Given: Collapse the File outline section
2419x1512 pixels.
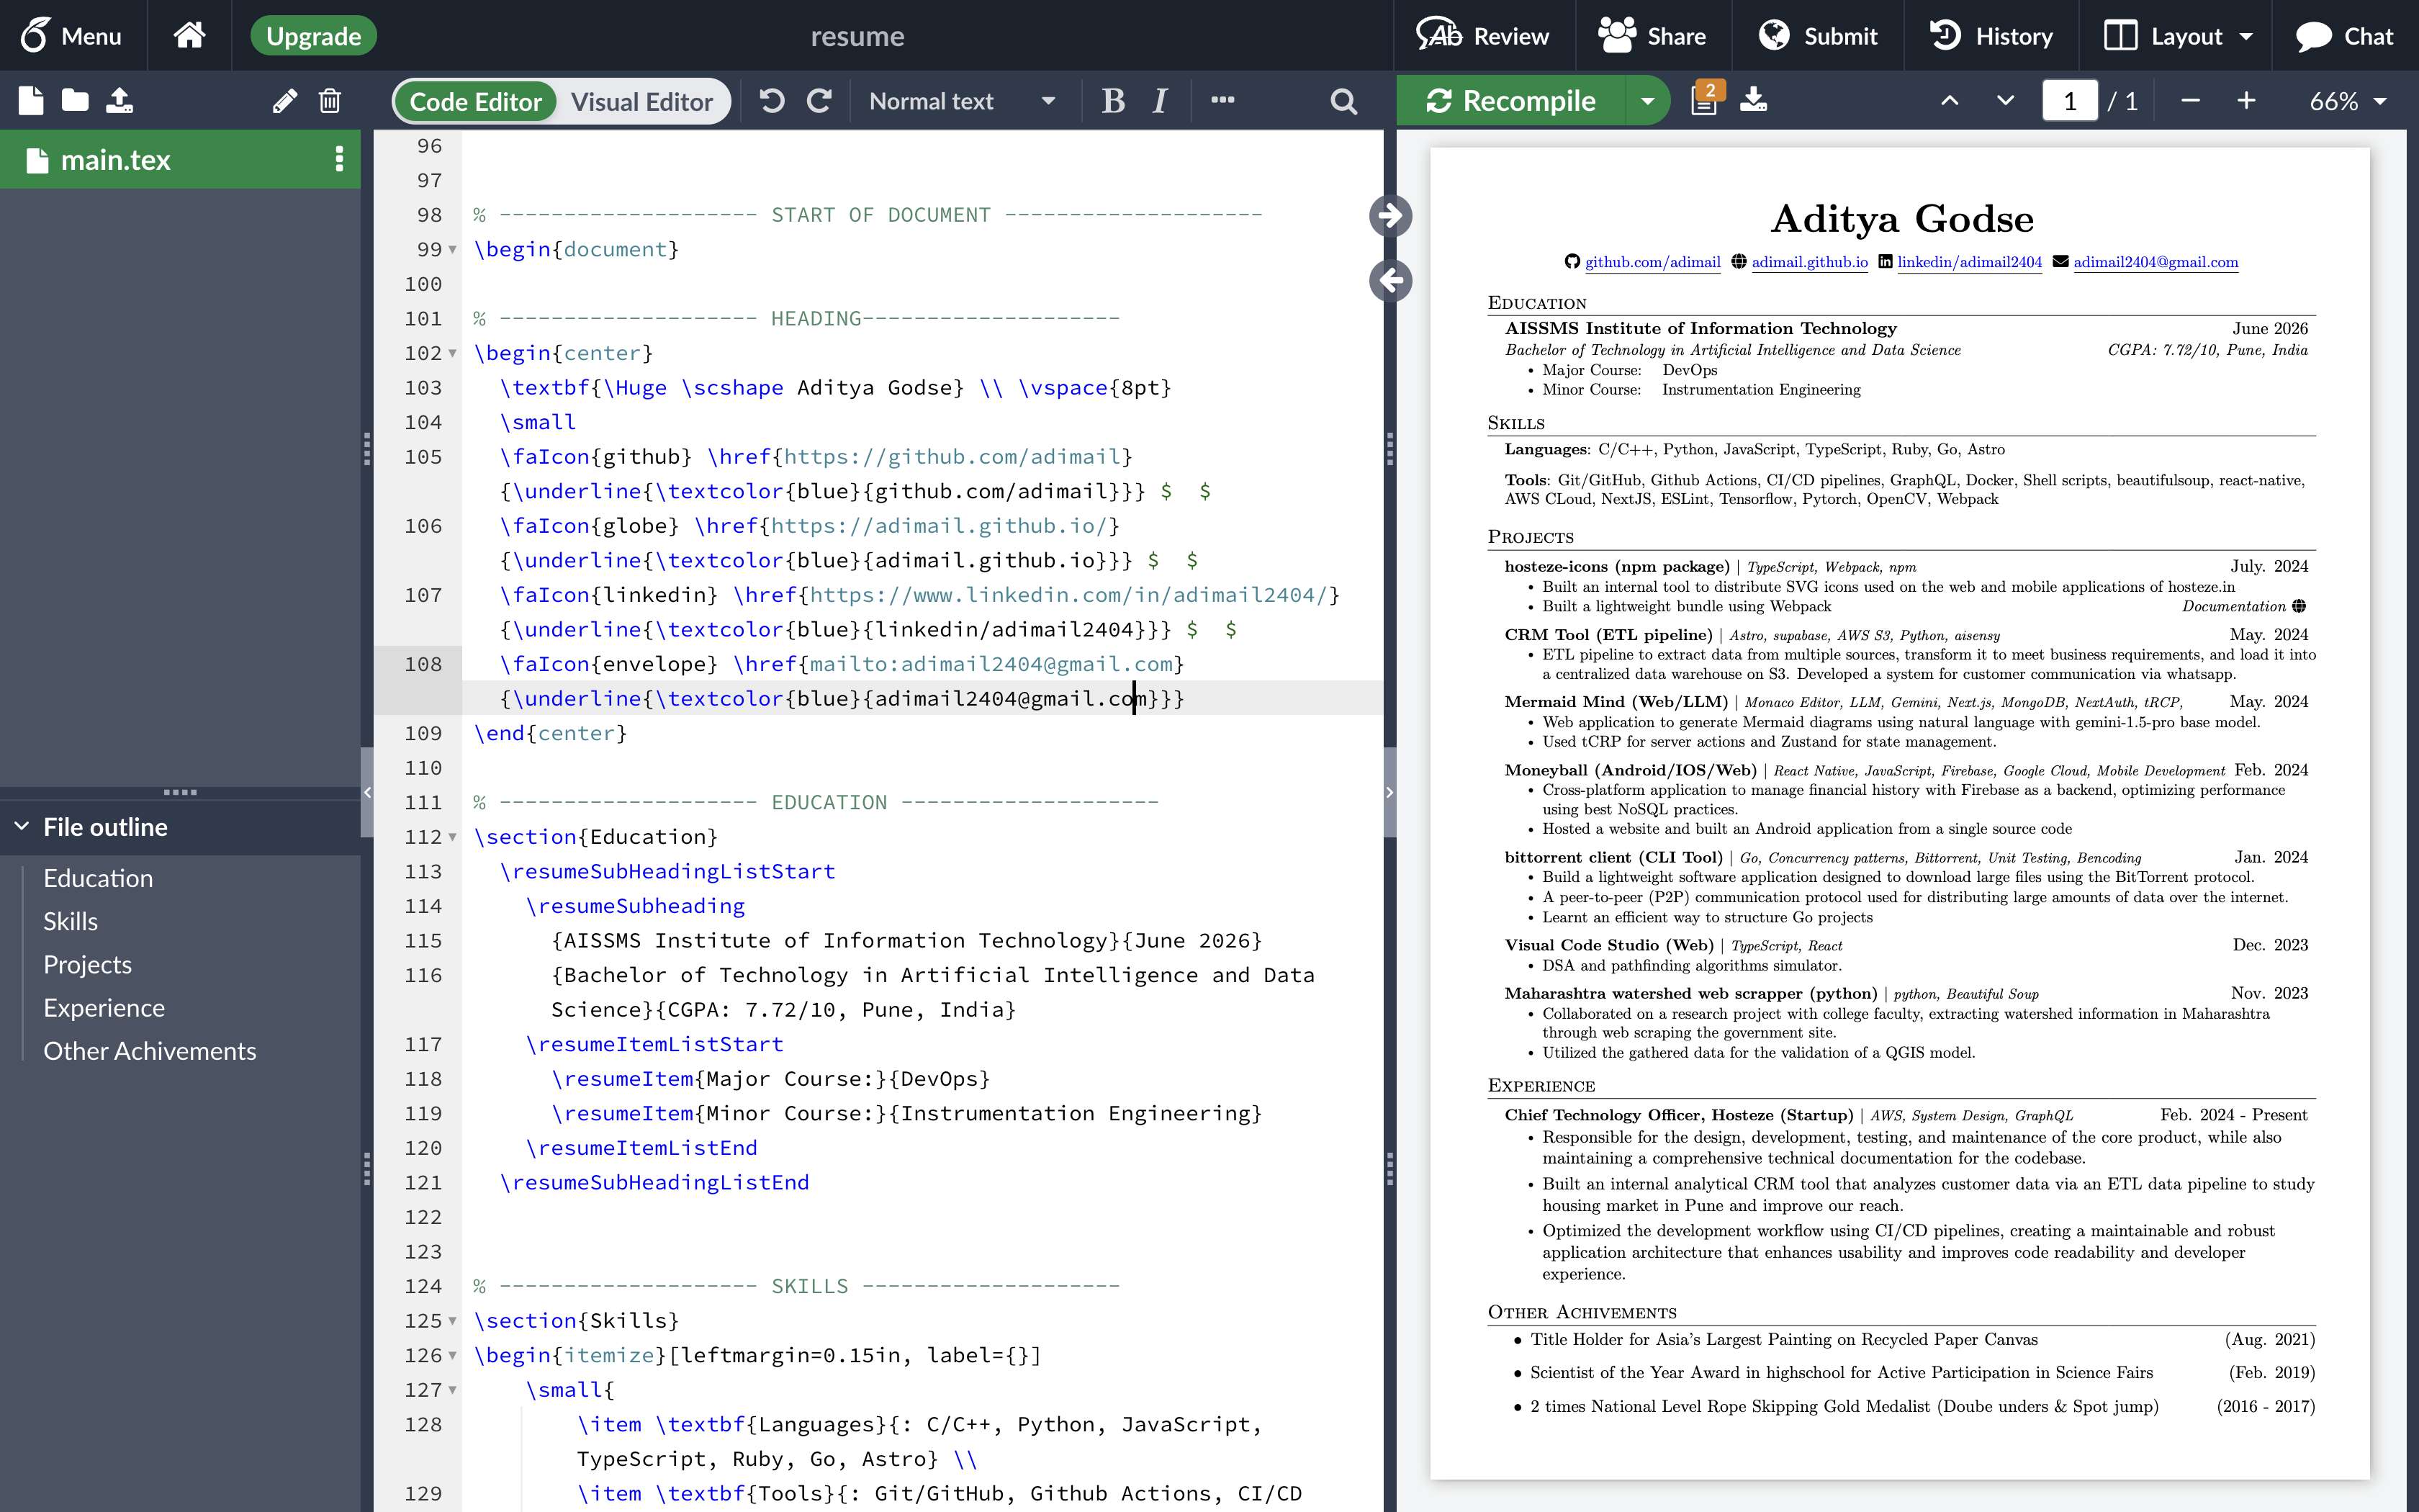Looking at the screenshot, I should 22,827.
